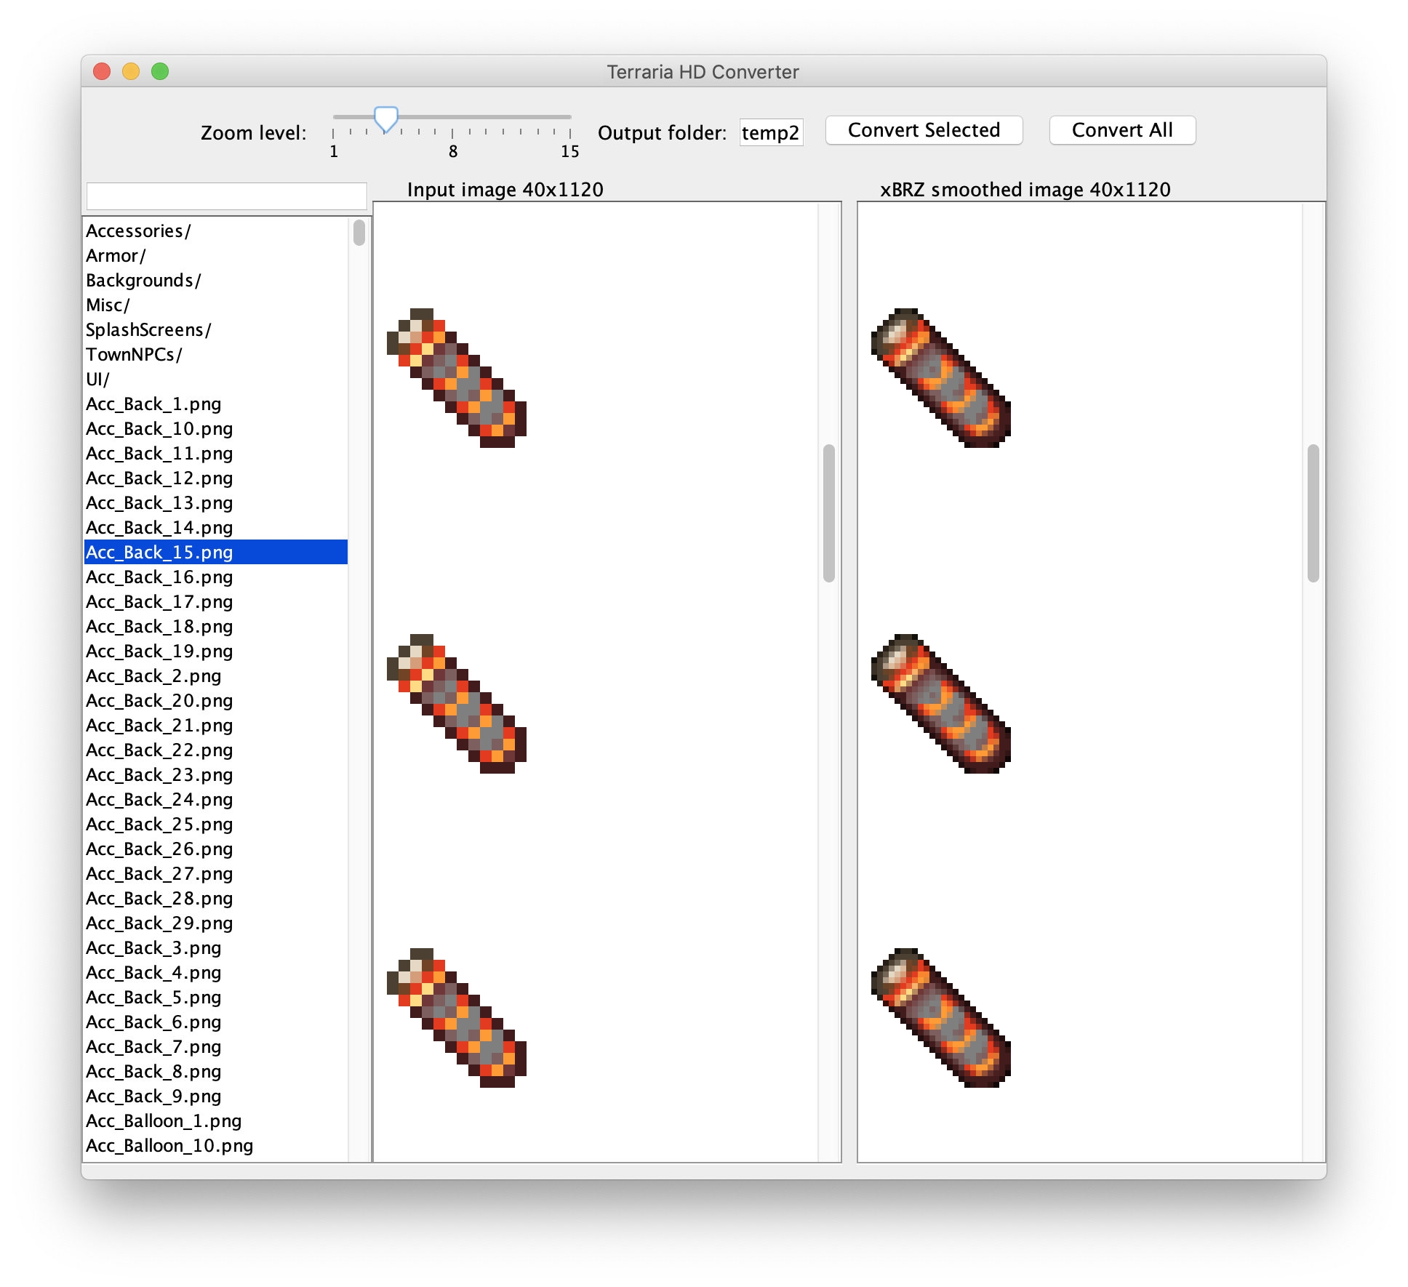The image size is (1408, 1287).
Task: Click the Convert All button
Action: [1122, 130]
